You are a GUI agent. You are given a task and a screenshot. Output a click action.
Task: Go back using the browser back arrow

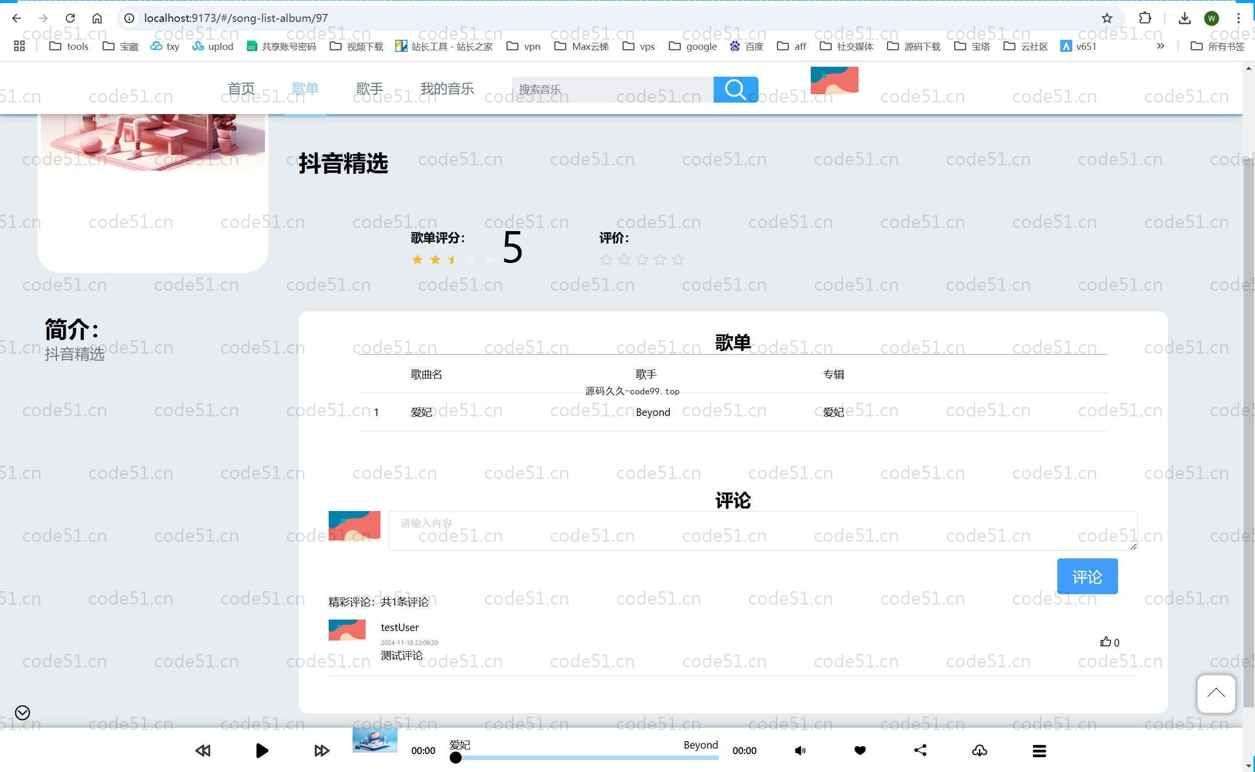tap(16, 18)
